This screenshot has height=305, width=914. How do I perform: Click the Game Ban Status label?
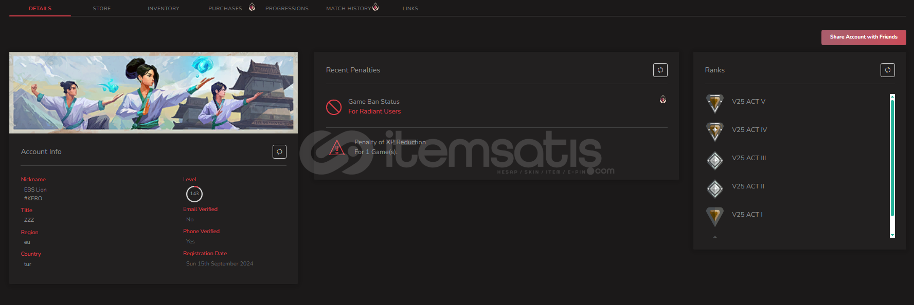tap(374, 102)
